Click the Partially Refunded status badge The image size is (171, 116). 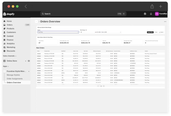click(118, 80)
